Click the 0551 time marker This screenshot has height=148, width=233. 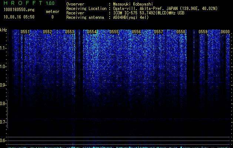coord(25,32)
